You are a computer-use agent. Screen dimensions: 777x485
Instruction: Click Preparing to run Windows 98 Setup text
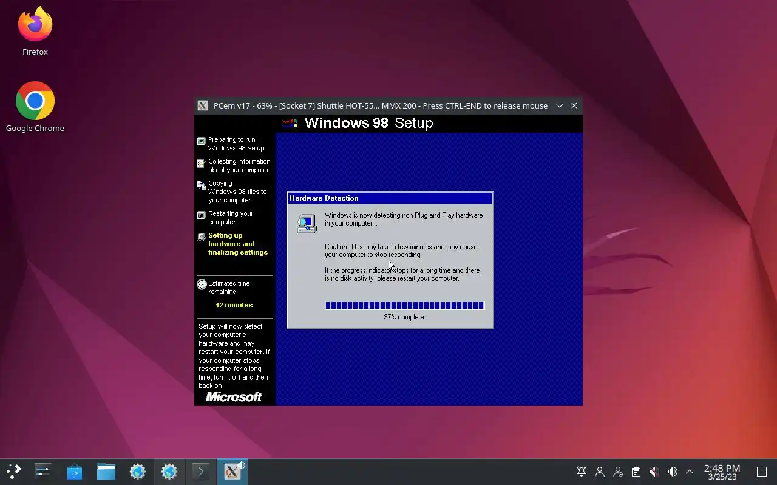[236, 144]
